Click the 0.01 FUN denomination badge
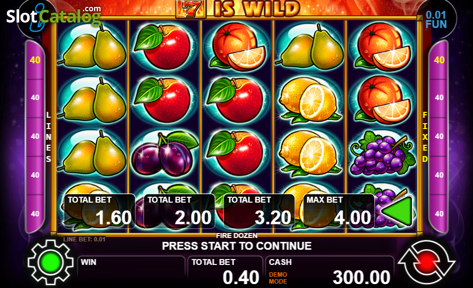This screenshot has height=288, width=473. click(x=436, y=20)
